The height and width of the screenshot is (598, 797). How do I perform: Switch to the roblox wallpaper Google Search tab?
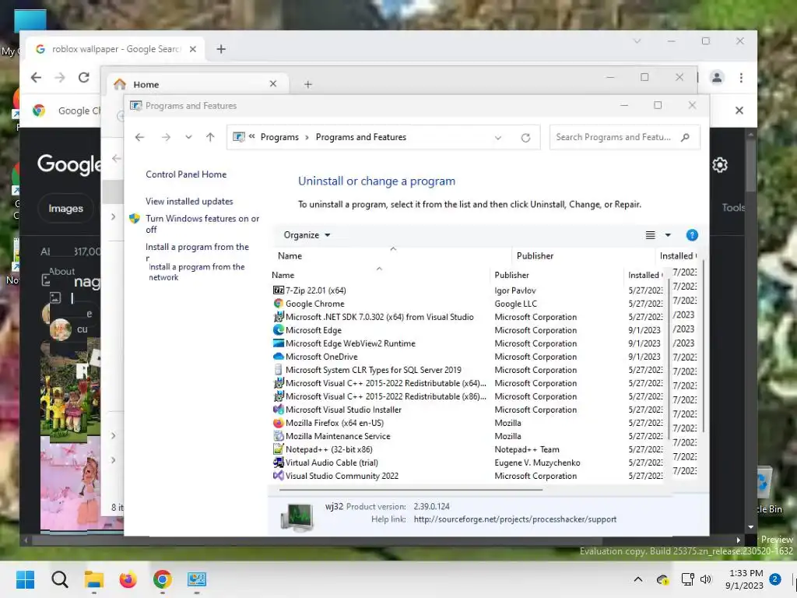click(x=116, y=49)
